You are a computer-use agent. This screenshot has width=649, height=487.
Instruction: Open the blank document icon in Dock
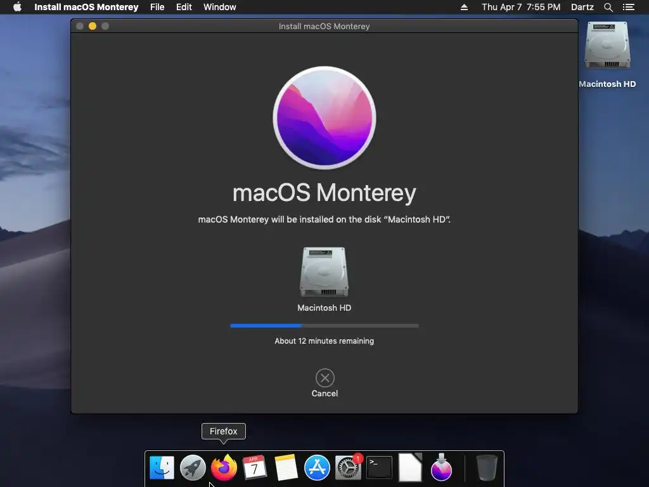coord(410,467)
